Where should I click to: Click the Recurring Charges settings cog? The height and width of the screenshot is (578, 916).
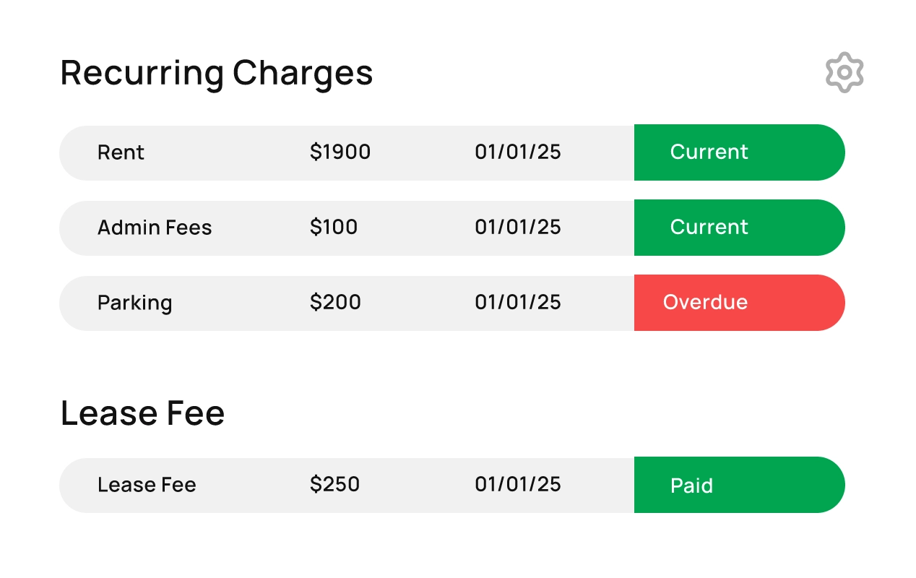[x=844, y=72]
